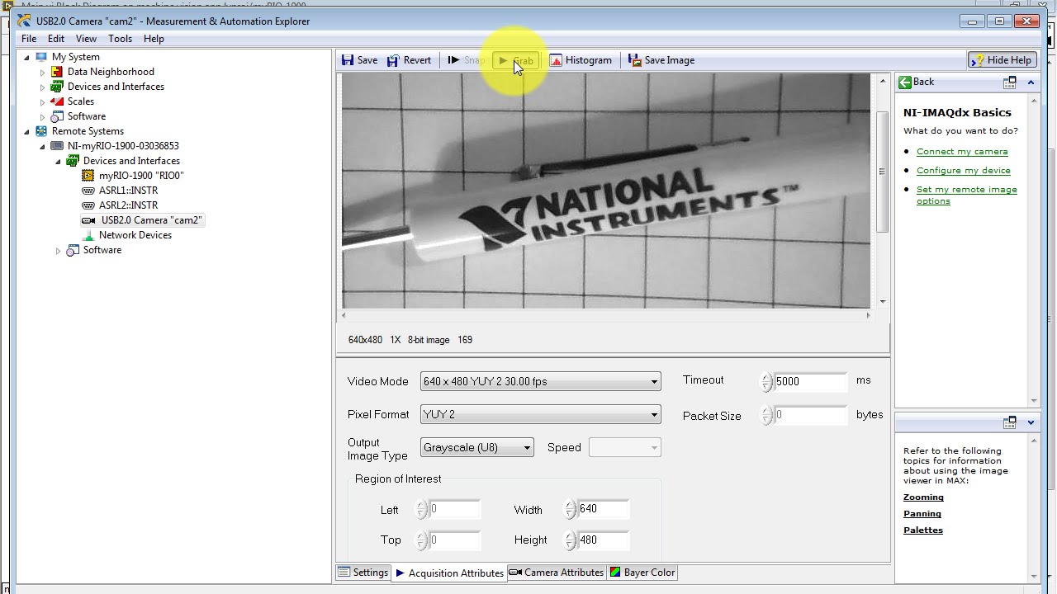
Task: Select NI-myRIO-1900-03036853 device
Action: (x=123, y=146)
